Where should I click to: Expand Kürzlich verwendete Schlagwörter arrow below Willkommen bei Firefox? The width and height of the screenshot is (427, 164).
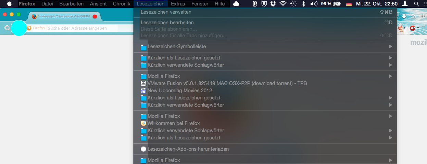[391, 131]
